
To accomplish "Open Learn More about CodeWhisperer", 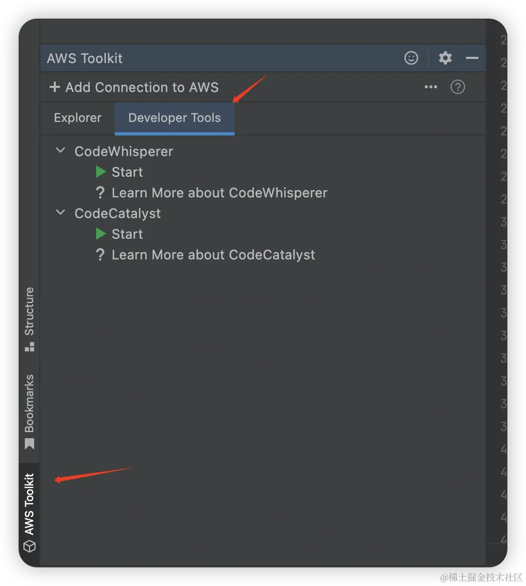I will (x=219, y=193).
